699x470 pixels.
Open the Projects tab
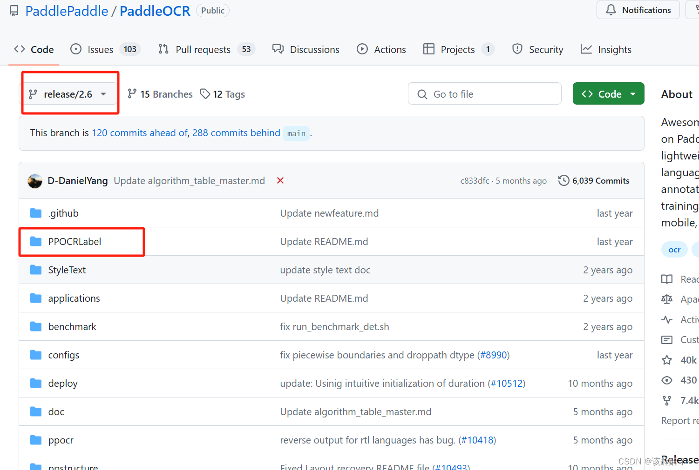coord(459,49)
